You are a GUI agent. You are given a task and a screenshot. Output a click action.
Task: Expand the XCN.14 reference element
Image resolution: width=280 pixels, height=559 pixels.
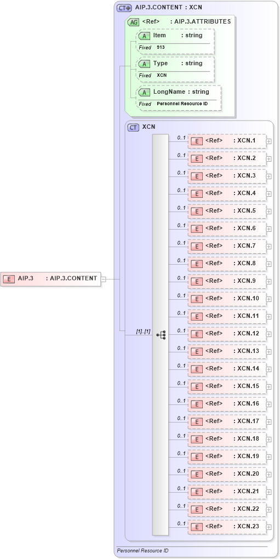pyautogui.click(x=268, y=369)
